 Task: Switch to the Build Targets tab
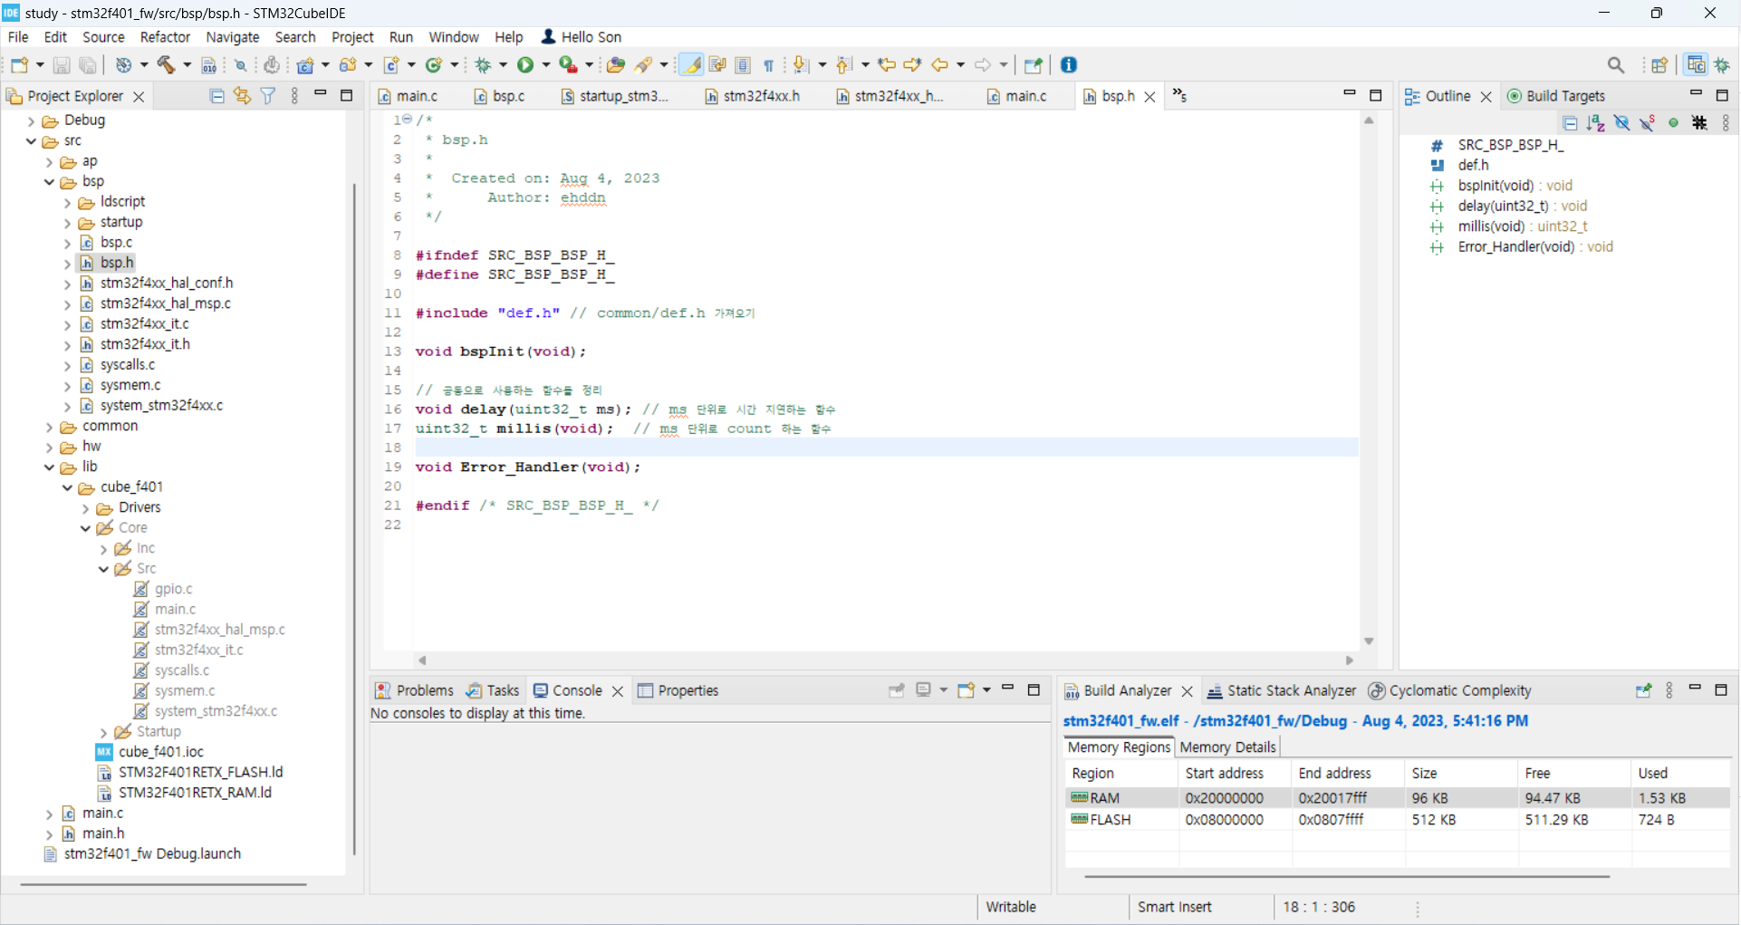pyautogui.click(x=1555, y=96)
